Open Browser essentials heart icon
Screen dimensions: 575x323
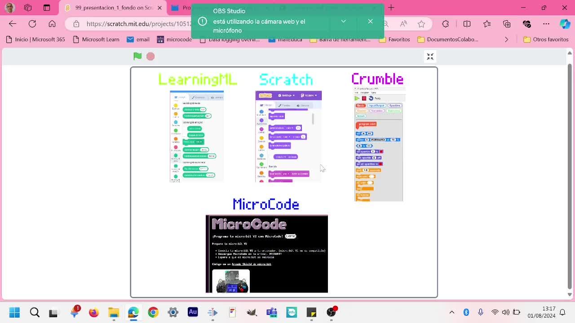527,24
